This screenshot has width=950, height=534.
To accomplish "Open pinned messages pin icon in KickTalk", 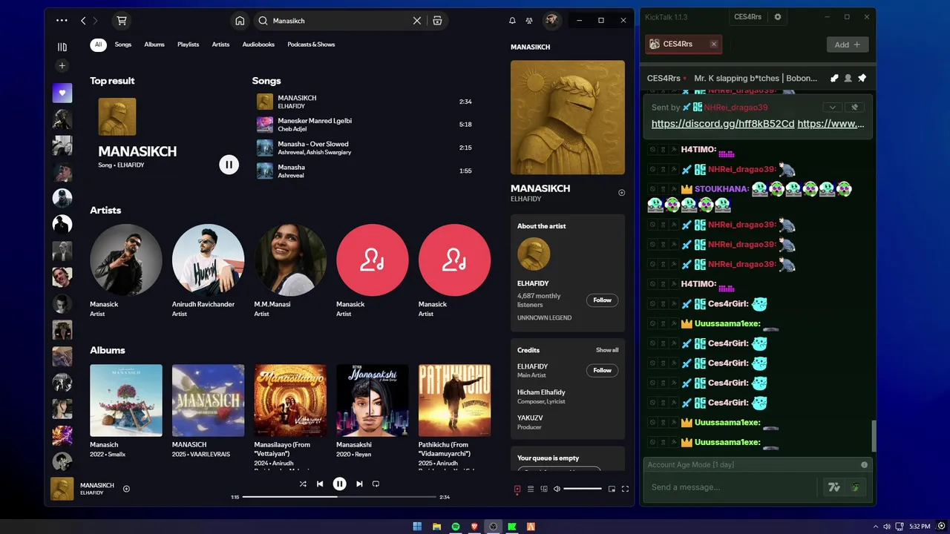I will click(x=862, y=78).
